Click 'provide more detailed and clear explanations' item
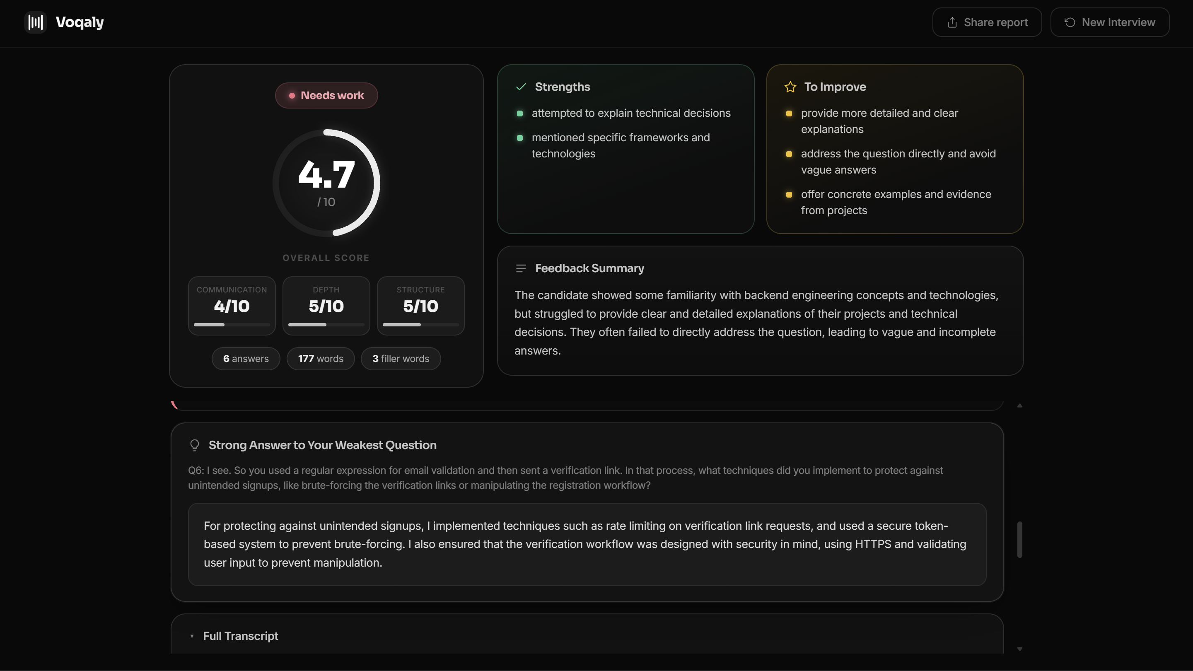 click(x=879, y=121)
